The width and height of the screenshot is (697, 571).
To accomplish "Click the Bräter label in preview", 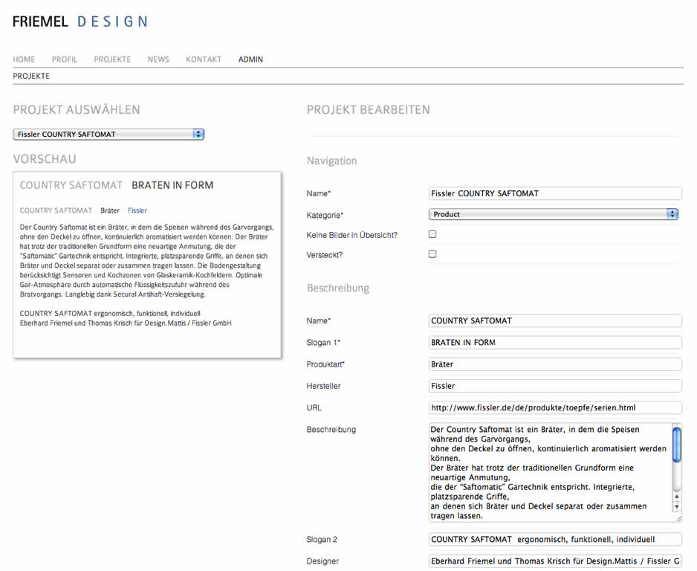I will 110,211.
